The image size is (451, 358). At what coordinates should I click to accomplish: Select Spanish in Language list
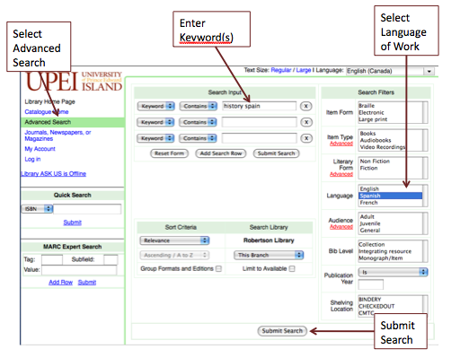tap(391, 196)
